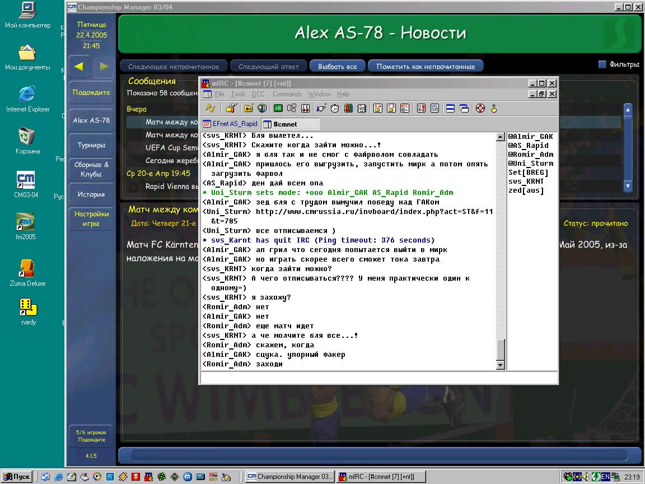
Task: Open the URL list icon in mIRC toolbar
Action: pos(435,108)
